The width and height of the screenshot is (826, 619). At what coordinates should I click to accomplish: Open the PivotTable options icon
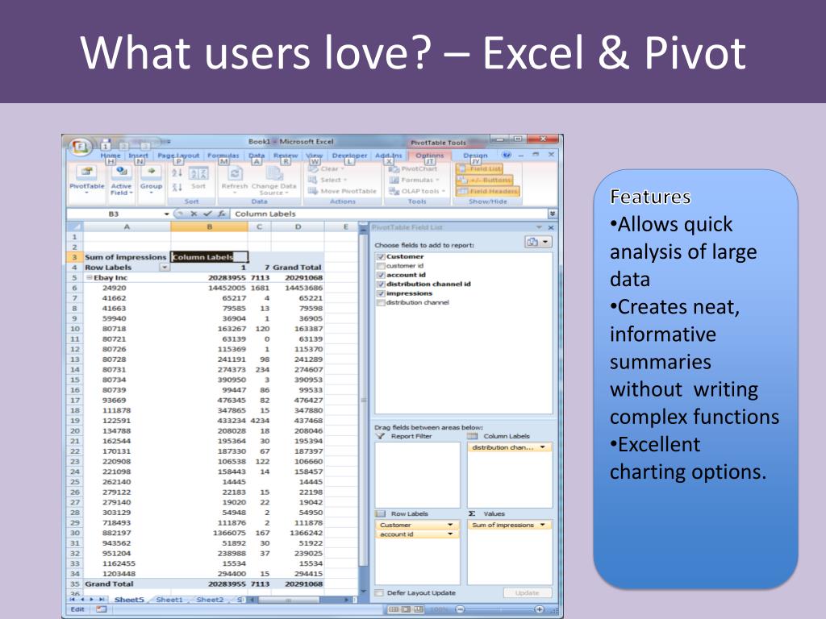coord(87,172)
